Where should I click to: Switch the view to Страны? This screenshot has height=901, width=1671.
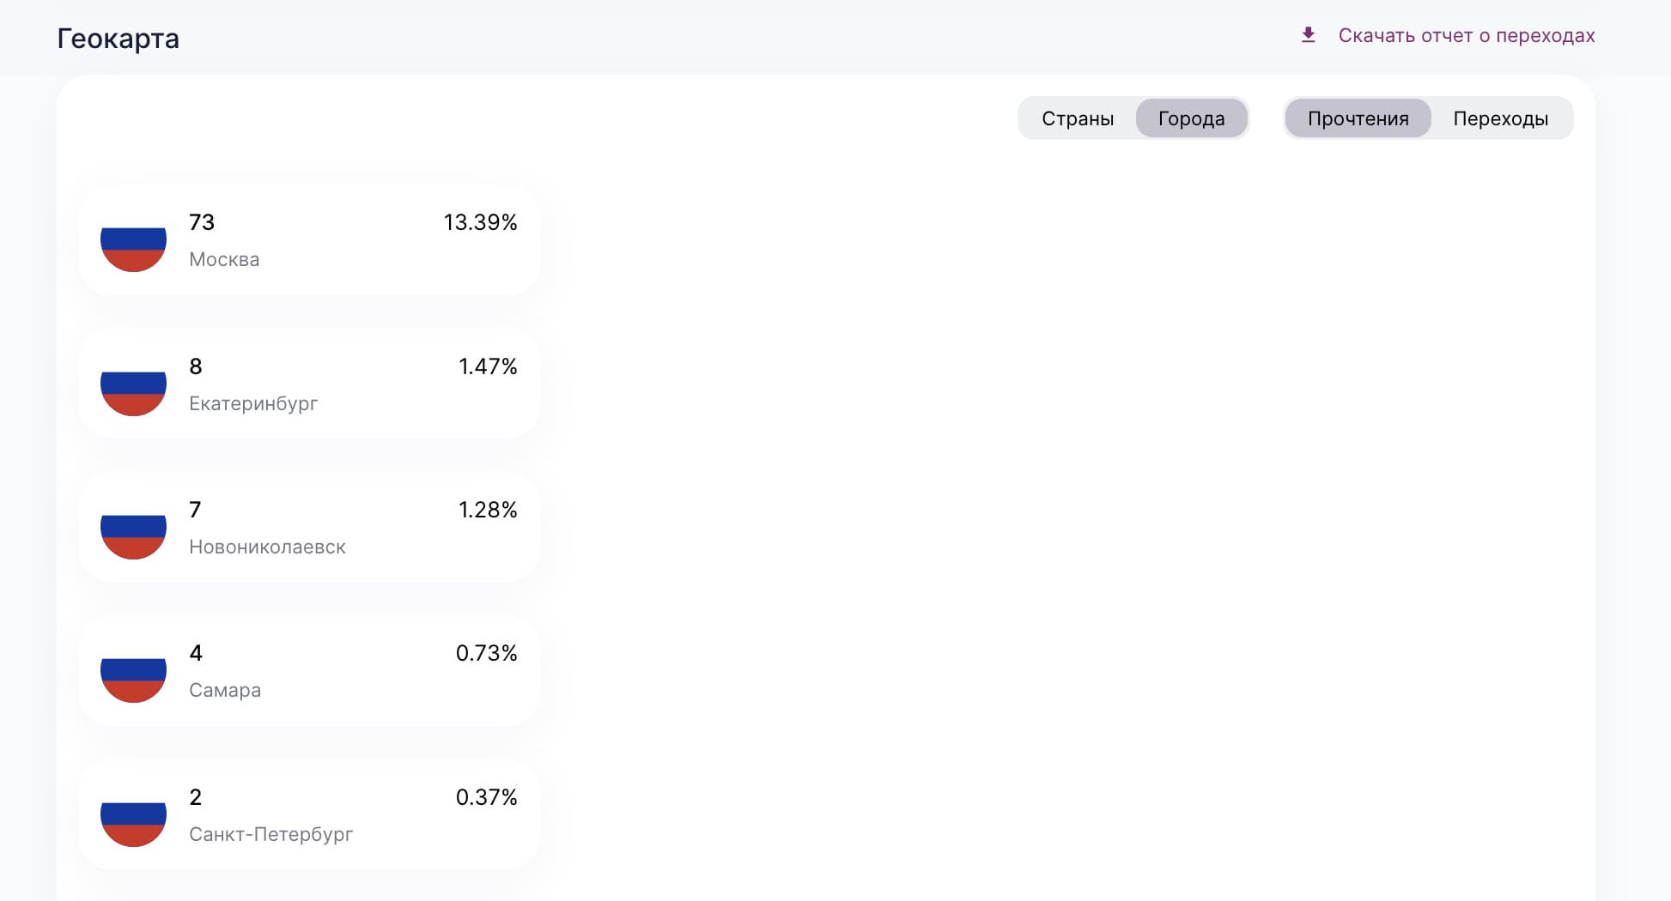[x=1078, y=118]
